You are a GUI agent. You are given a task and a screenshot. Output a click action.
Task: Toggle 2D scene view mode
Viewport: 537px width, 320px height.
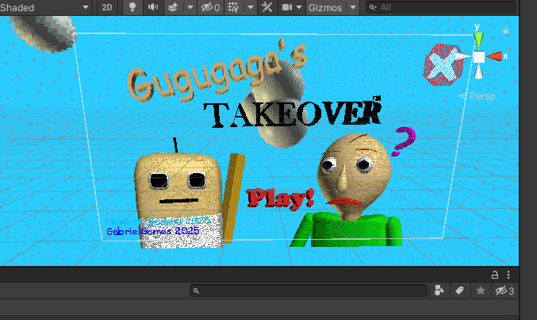click(x=107, y=8)
